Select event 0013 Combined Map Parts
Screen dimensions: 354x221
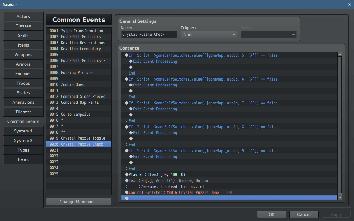pyautogui.click(x=79, y=102)
